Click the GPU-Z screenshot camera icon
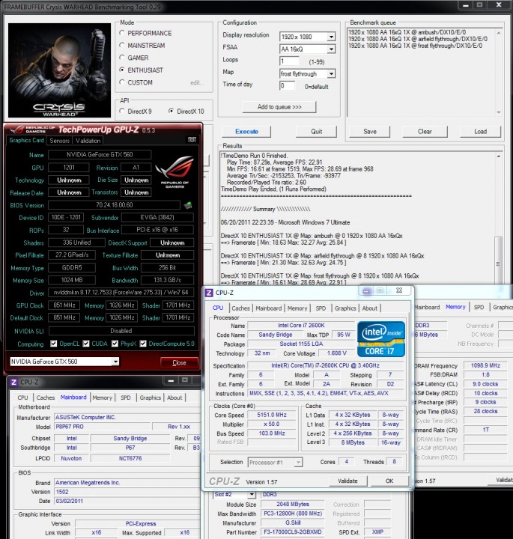Viewport: 513px width, 539px height. pyautogui.click(x=192, y=139)
